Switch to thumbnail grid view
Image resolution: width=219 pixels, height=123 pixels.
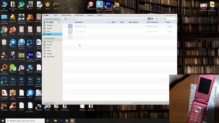coord(152,19)
